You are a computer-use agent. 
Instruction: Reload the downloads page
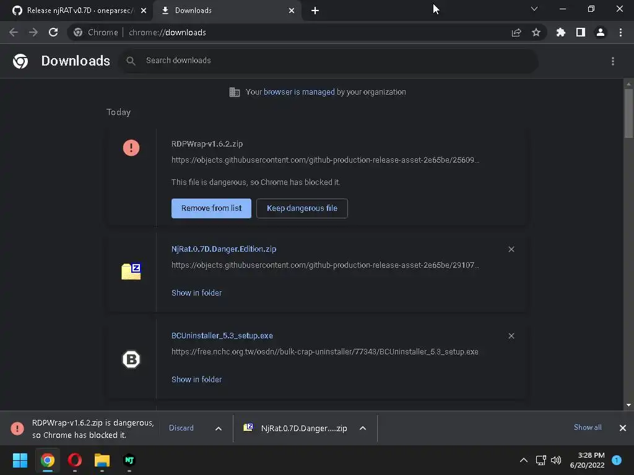(x=53, y=32)
